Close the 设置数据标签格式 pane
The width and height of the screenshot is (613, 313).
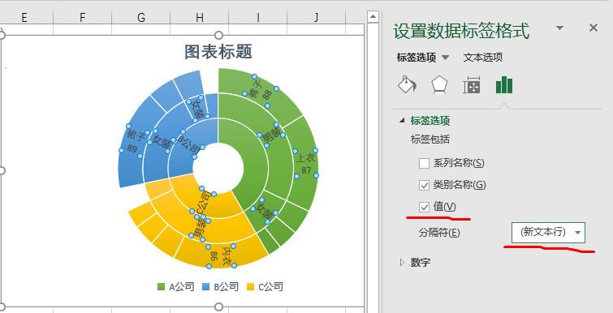[x=594, y=28]
